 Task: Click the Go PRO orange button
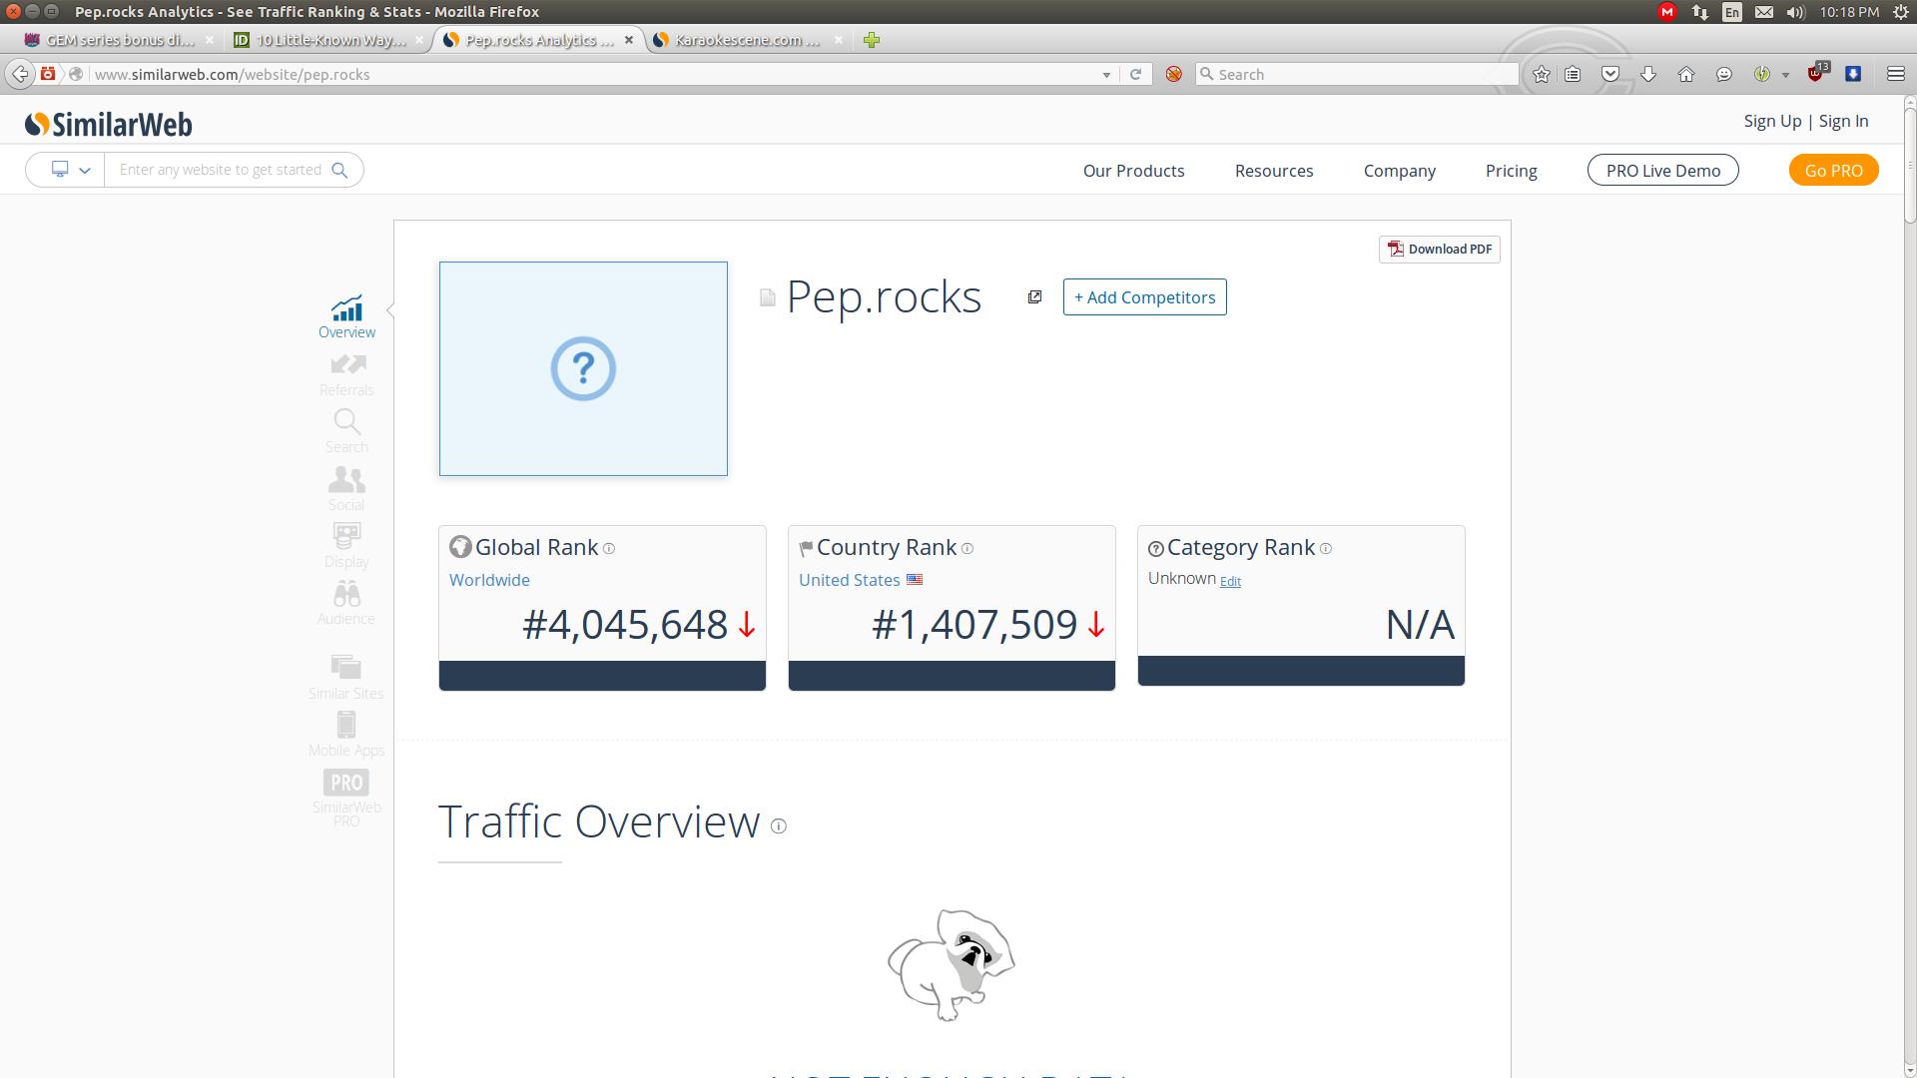[x=1833, y=171]
